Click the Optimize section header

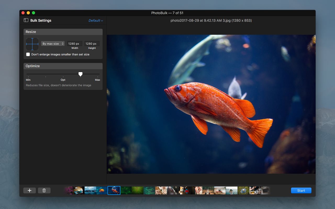click(63, 66)
